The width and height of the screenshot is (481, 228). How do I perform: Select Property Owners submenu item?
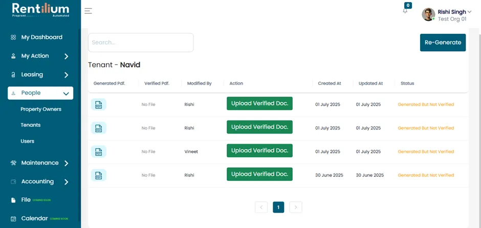coord(41,109)
